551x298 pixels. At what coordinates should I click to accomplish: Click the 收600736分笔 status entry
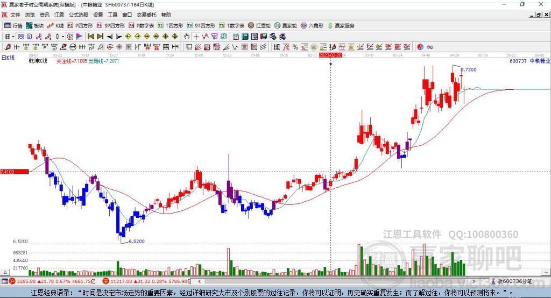click(x=511, y=281)
